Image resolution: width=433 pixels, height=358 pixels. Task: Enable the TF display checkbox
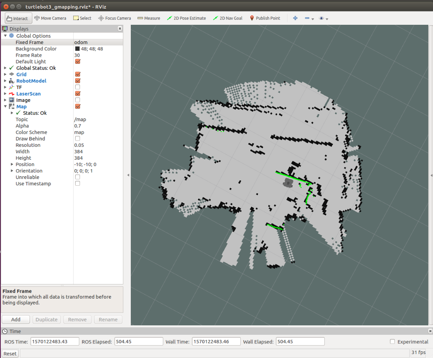tap(78, 87)
